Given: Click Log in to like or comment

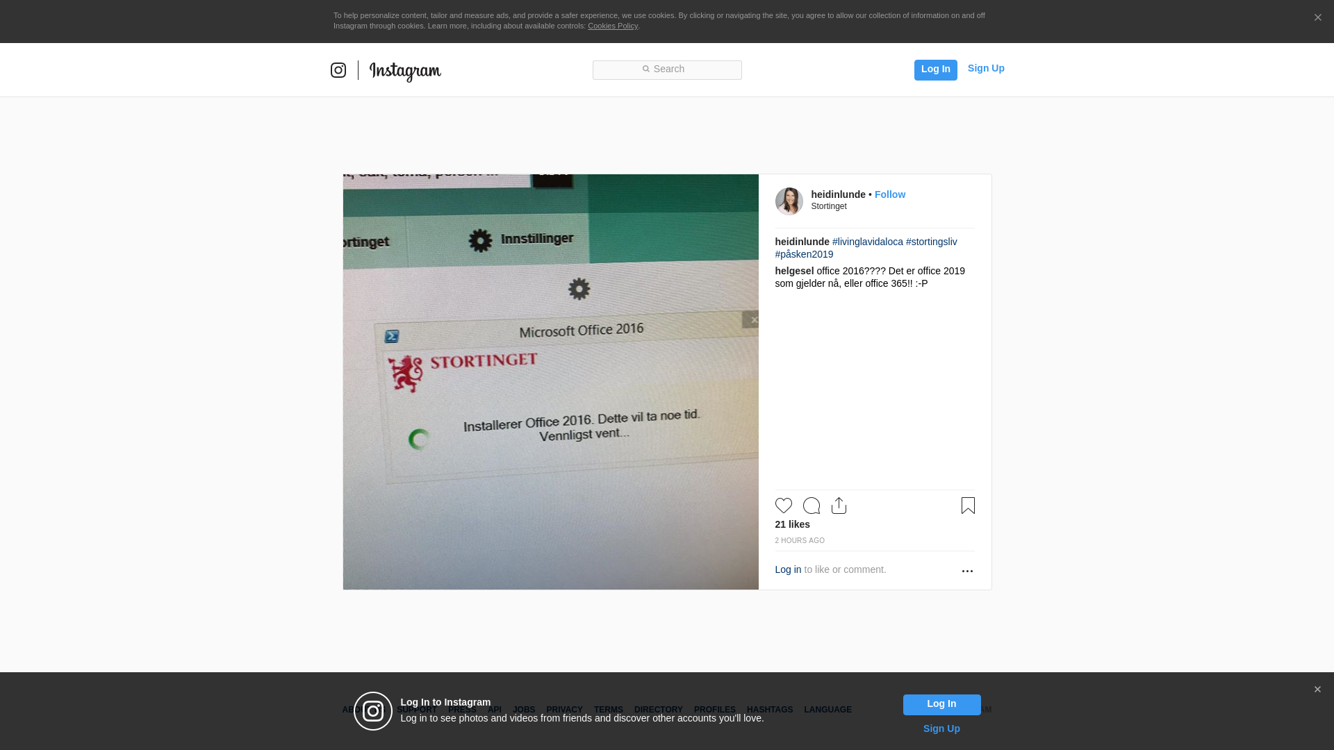Looking at the screenshot, I should click(788, 569).
